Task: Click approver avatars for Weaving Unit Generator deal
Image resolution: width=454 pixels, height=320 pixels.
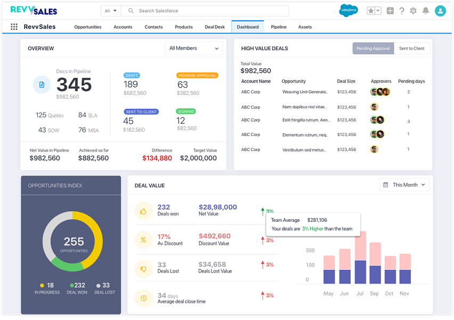Action: (380, 92)
